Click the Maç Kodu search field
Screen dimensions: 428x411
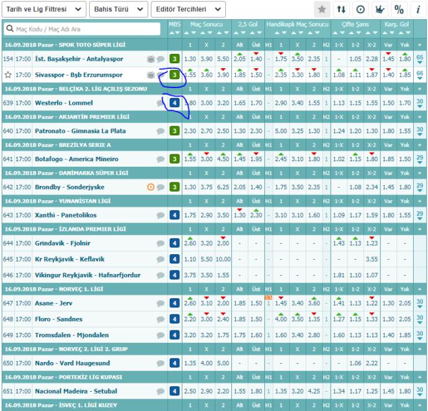click(82, 29)
